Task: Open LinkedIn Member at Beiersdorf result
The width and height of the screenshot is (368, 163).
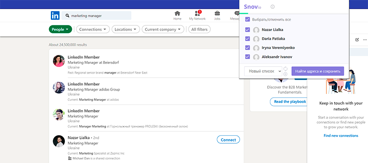Action: point(84,57)
